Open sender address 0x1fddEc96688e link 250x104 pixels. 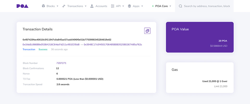[x=51, y=45]
